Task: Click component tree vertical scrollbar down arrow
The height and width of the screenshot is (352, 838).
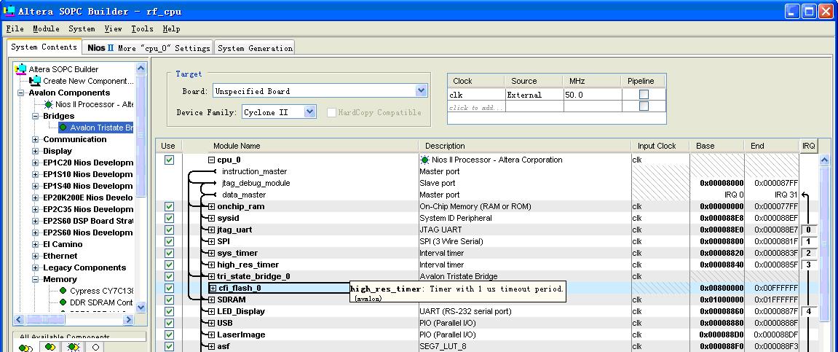Action: click(x=141, y=308)
